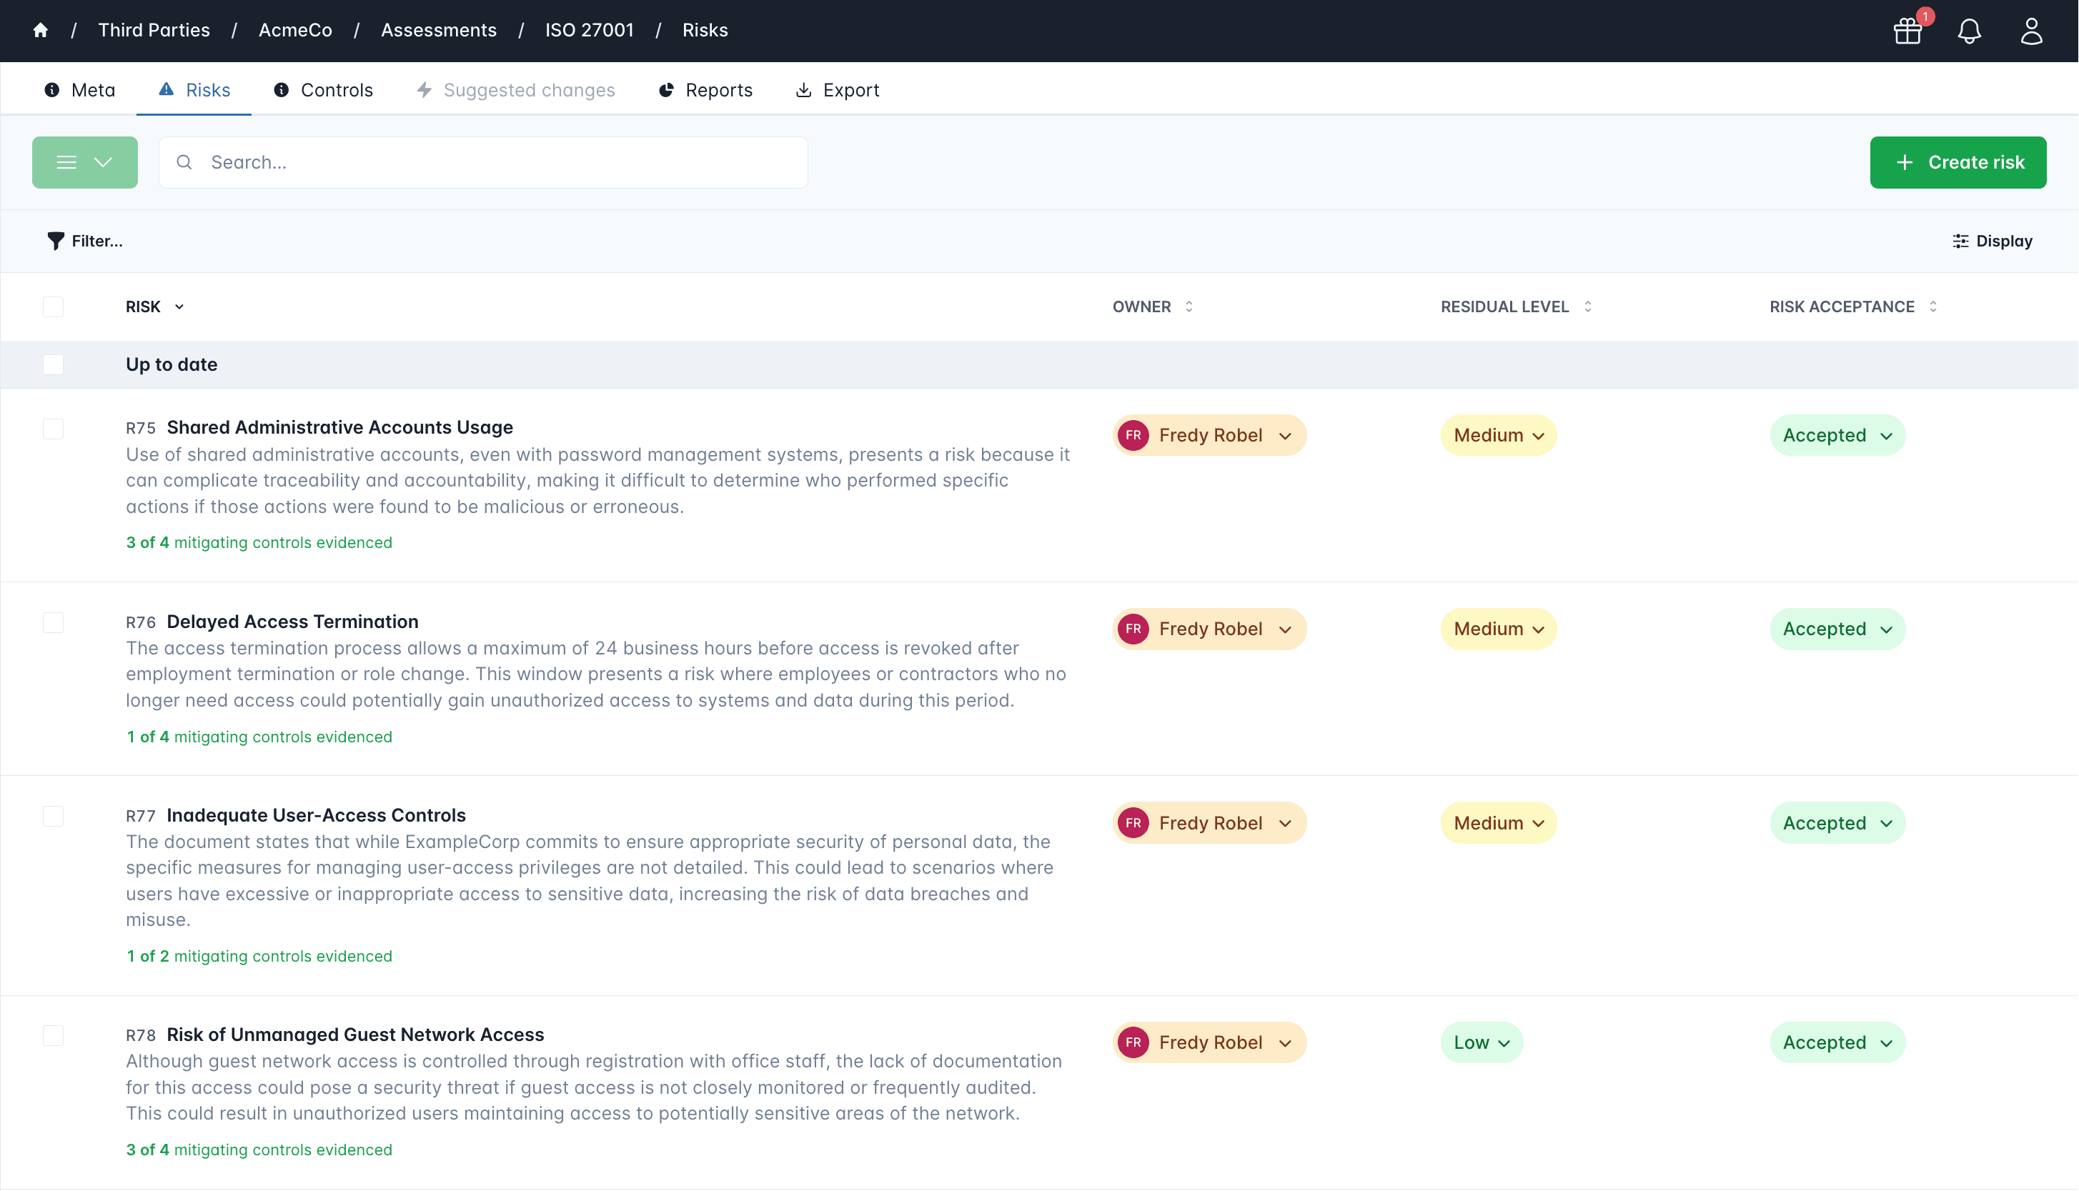This screenshot has height=1191, width=2079.
Task: Sort by Residual Level column arrows
Action: [1587, 307]
